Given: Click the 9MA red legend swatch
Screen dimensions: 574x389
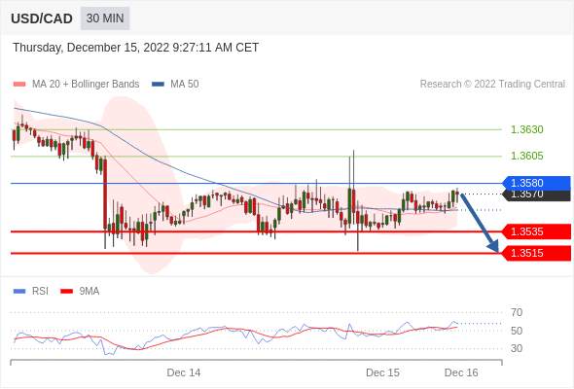Looking at the screenshot, I should click(x=66, y=292).
